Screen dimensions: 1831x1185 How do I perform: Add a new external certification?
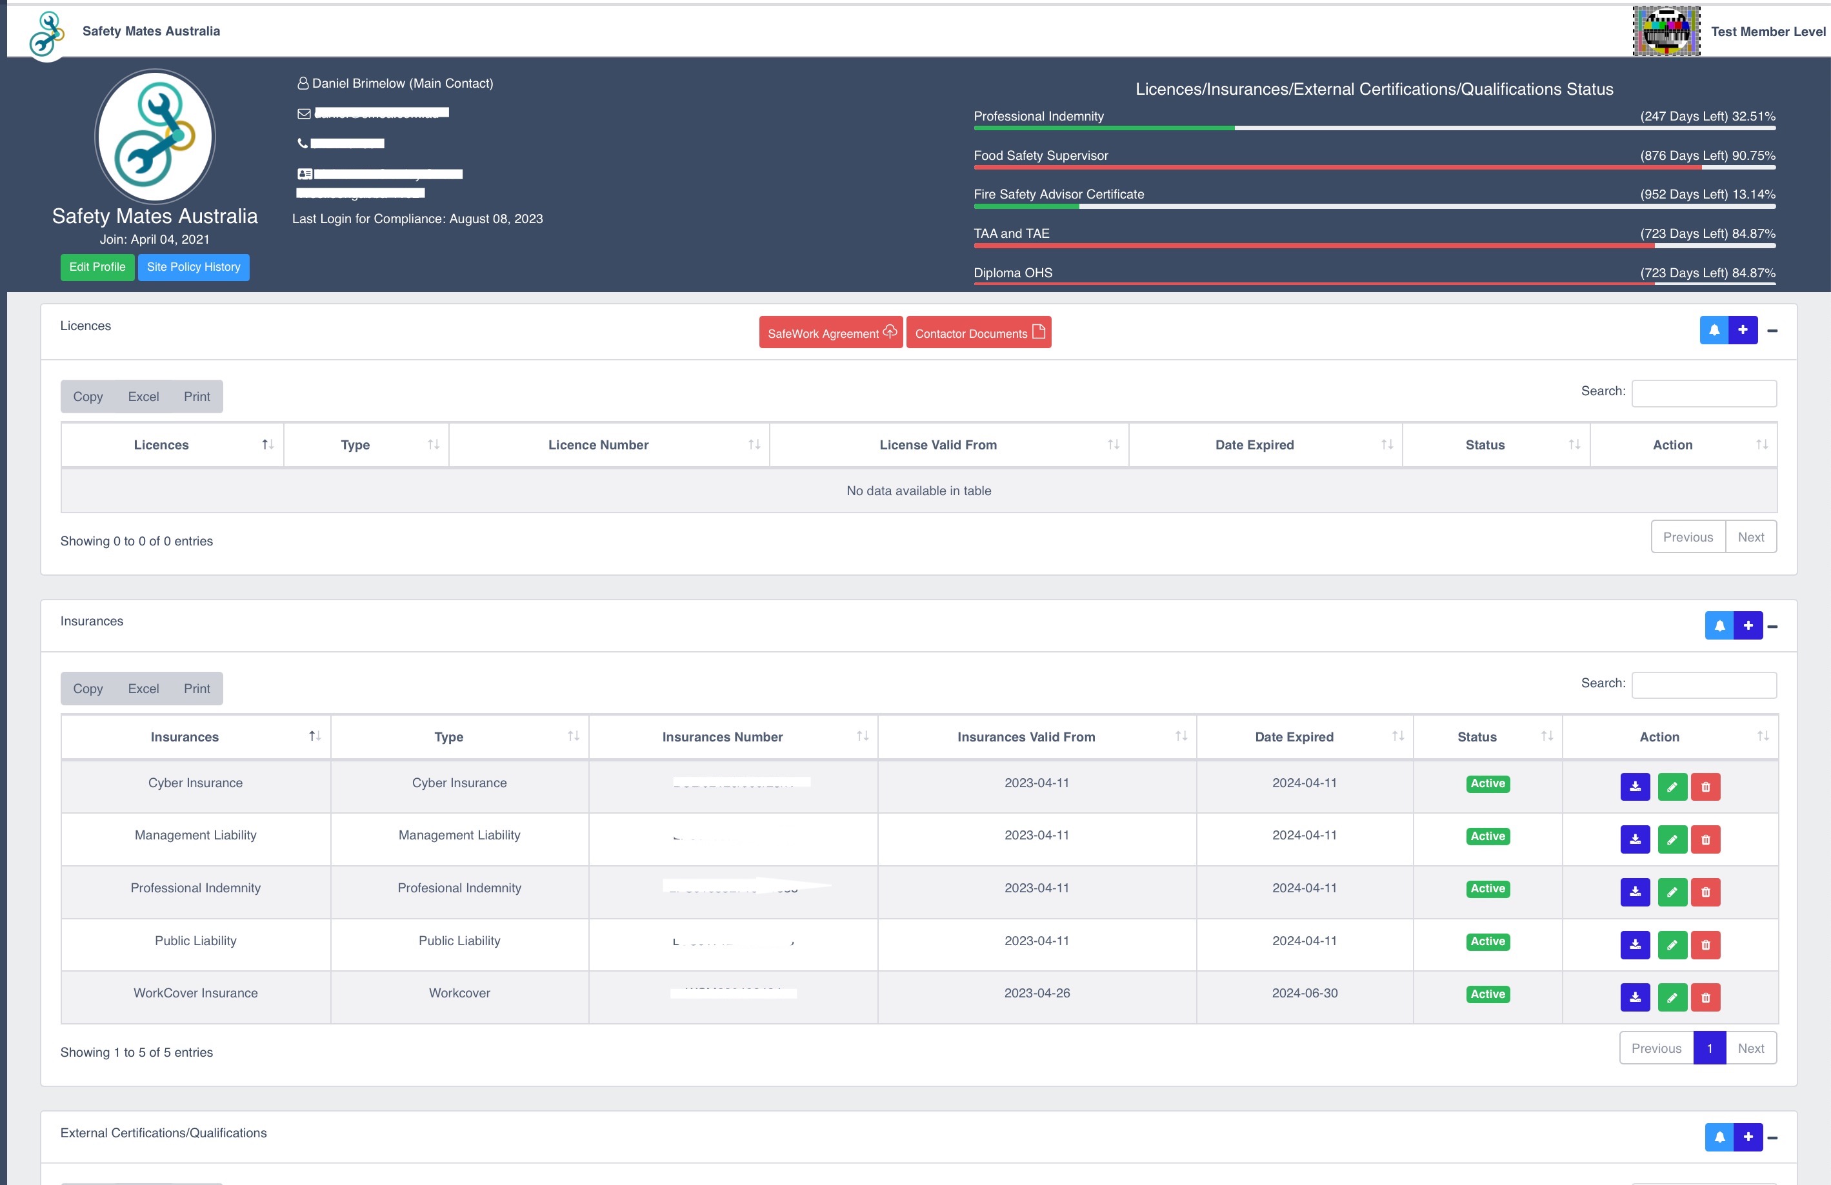point(1748,1137)
